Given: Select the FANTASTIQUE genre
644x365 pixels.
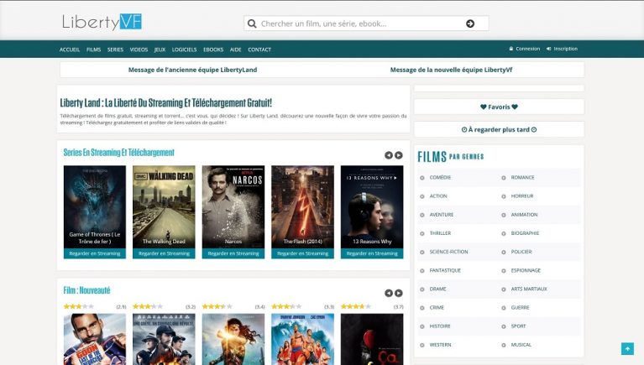Looking at the screenshot, I should click(x=445, y=270).
